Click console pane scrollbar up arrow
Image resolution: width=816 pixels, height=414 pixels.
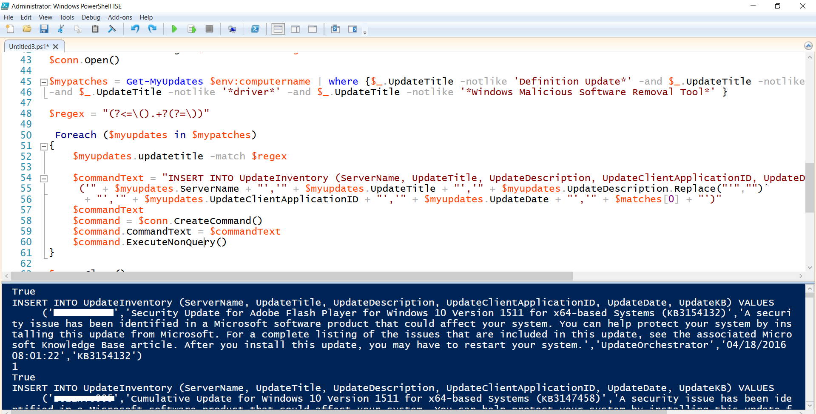pyautogui.click(x=810, y=289)
